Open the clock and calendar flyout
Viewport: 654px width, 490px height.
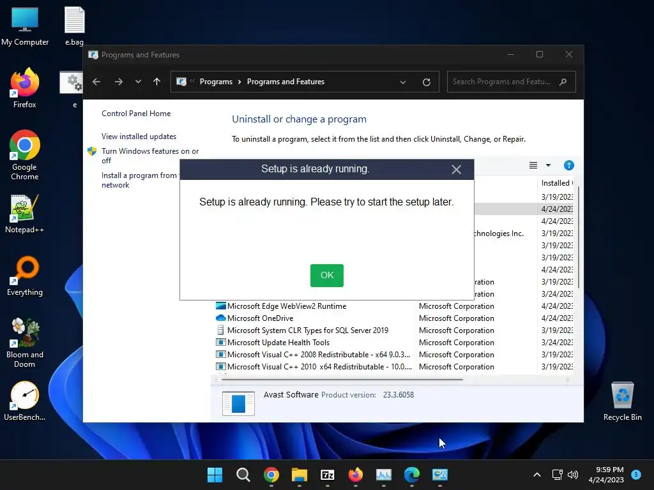[606, 475]
